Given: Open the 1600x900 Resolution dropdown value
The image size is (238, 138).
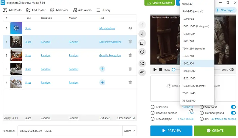Looking at the screenshot, I should coord(188,107).
